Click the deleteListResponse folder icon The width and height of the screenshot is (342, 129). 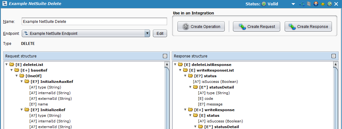[180, 65]
